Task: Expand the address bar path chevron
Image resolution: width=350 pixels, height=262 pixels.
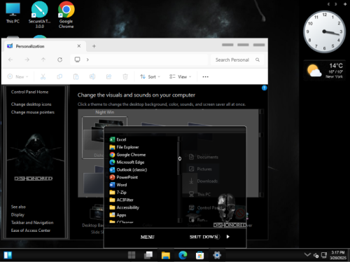Action: 87,60
